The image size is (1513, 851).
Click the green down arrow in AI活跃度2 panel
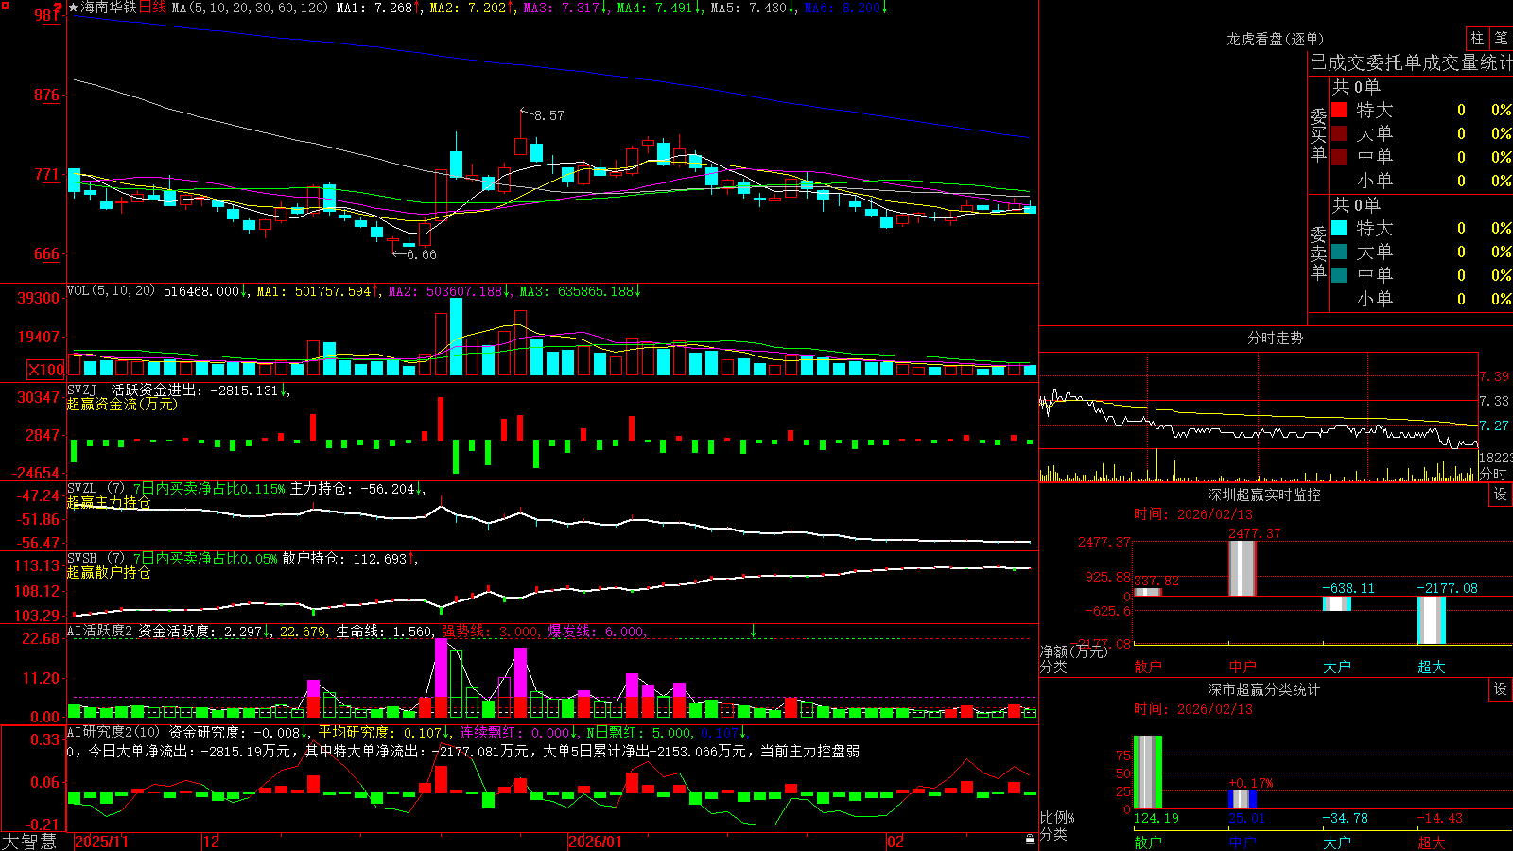[x=754, y=631]
